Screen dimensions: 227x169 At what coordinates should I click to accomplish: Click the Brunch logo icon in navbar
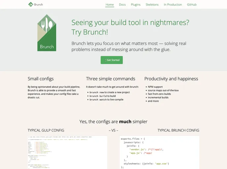click(x=31, y=5)
